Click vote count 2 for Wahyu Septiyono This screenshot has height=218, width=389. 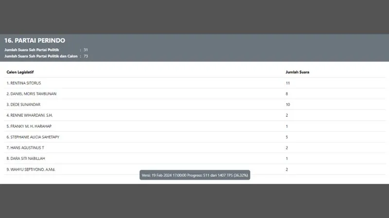(287, 169)
